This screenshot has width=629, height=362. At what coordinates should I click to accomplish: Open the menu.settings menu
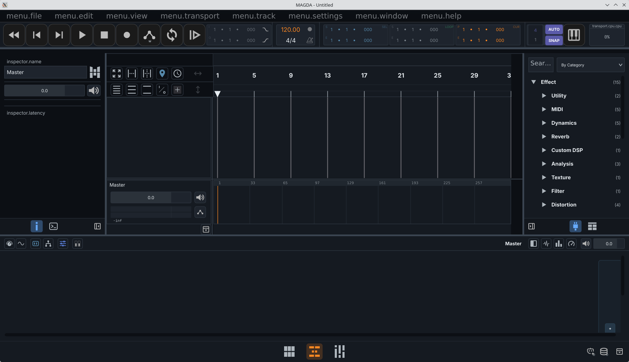[316, 16]
